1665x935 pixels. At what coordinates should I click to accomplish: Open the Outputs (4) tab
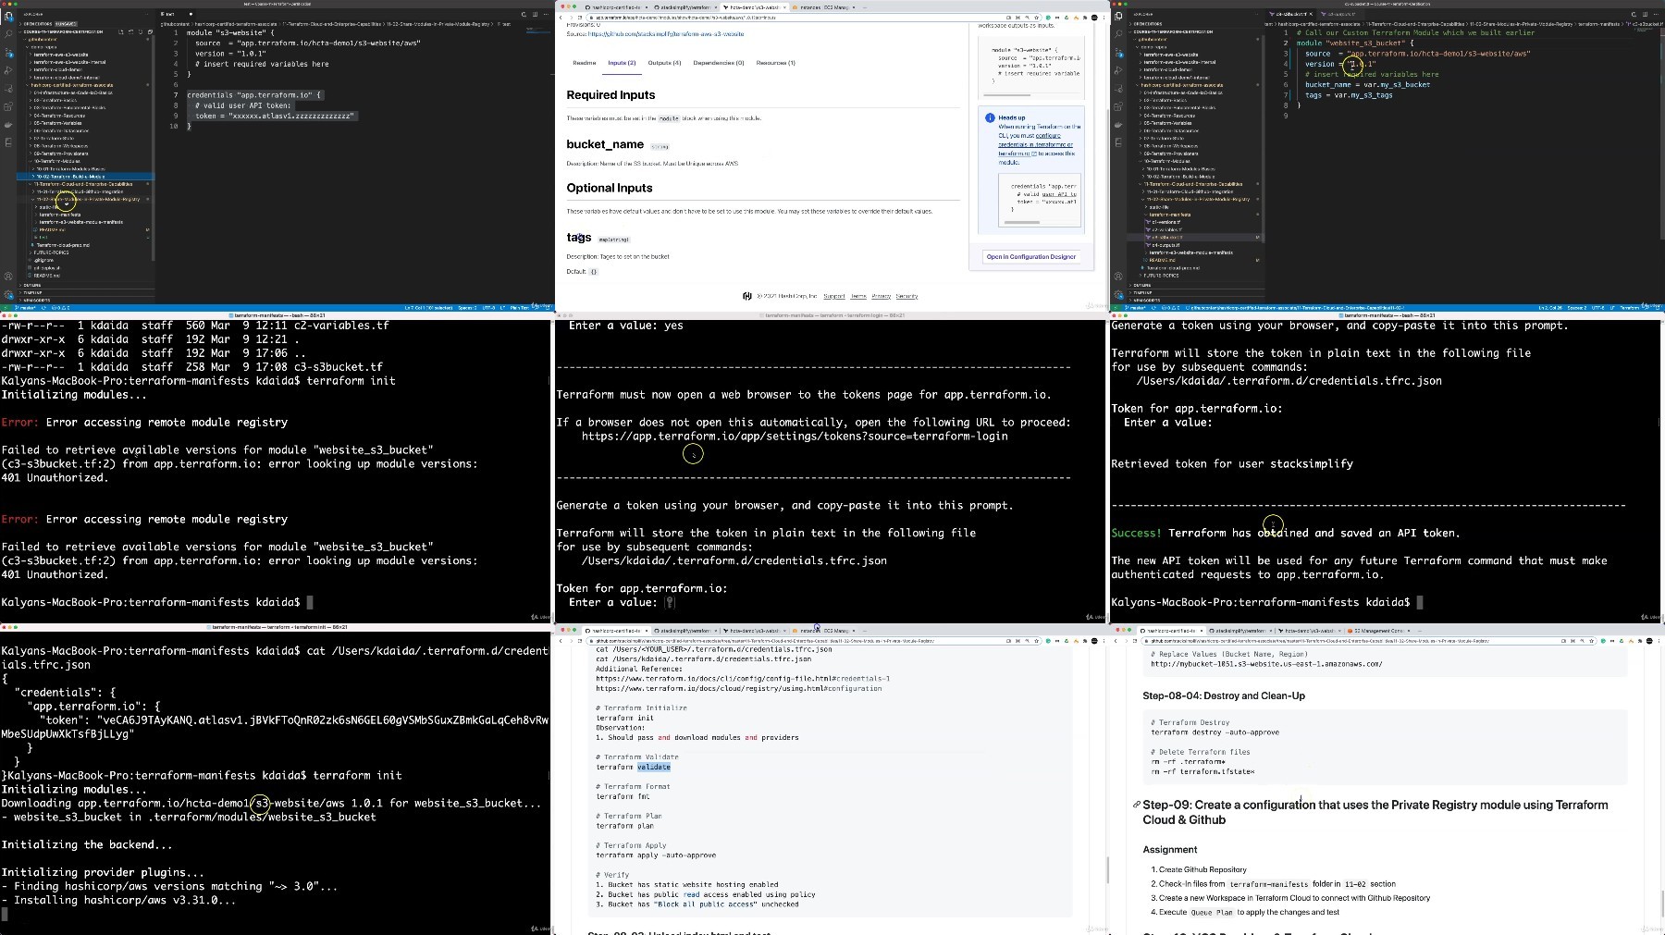point(664,63)
